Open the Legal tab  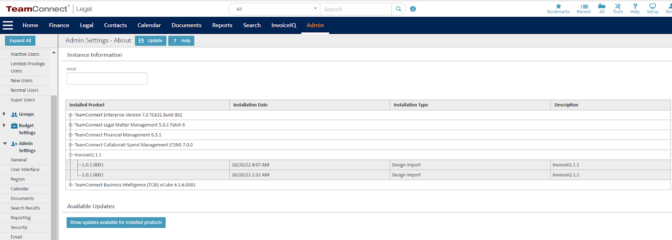coord(87,26)
